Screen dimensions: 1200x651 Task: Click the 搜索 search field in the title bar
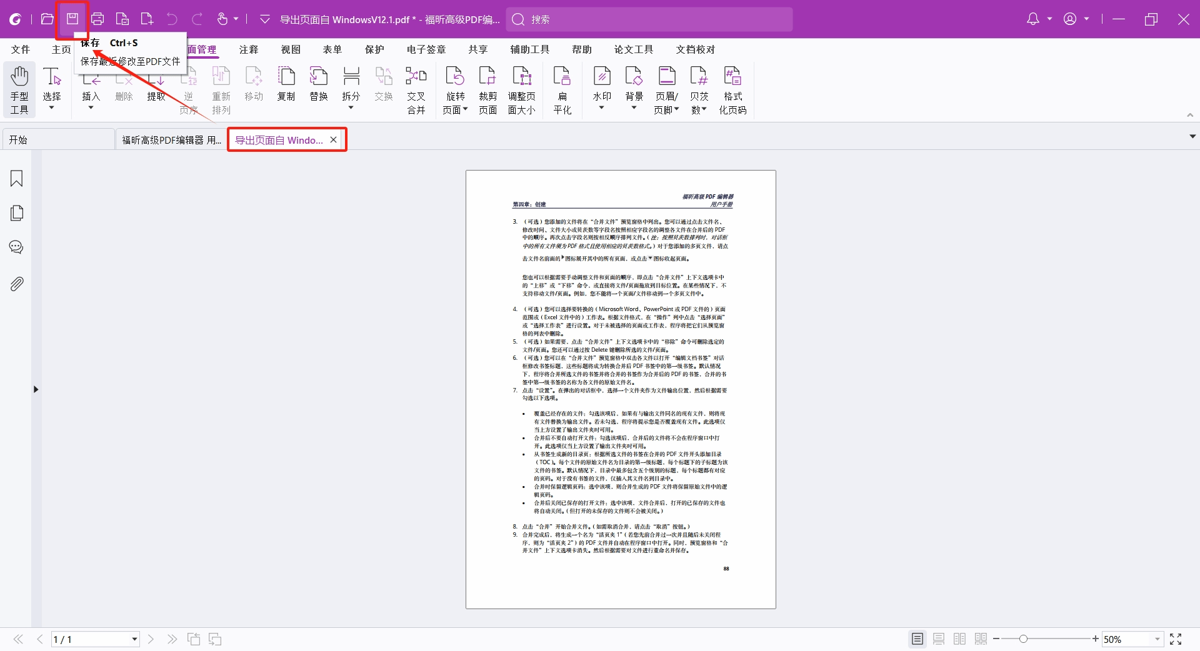pyautogui.click(x=650, y=19)
